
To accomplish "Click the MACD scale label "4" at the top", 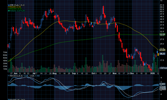I will click(161, 78).
